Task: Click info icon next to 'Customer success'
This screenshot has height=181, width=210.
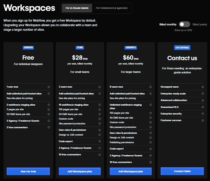Action: coord(203,120)
